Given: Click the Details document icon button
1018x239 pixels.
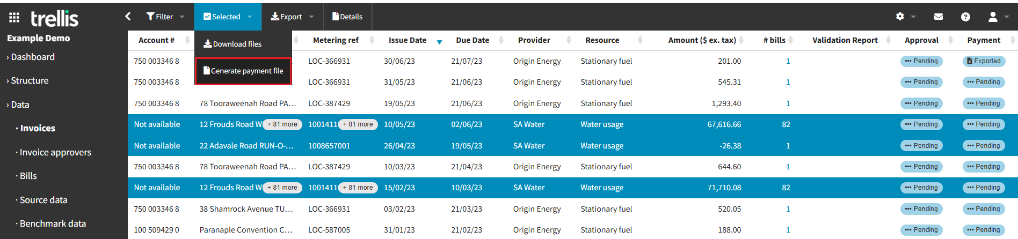Looking at the screenshot, I should coord(347,17).
